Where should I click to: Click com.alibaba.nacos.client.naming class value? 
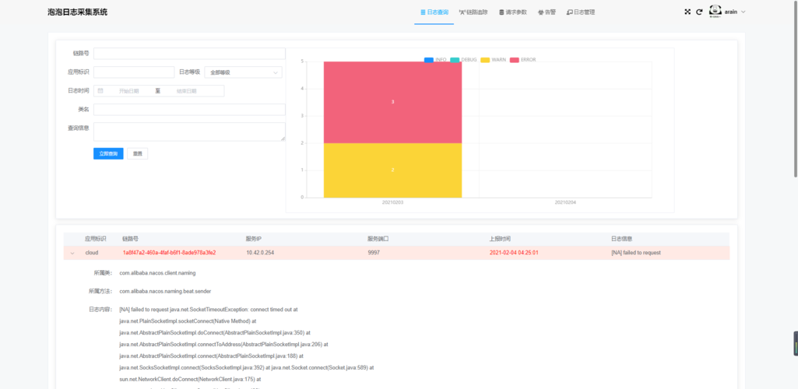[157, 273]
